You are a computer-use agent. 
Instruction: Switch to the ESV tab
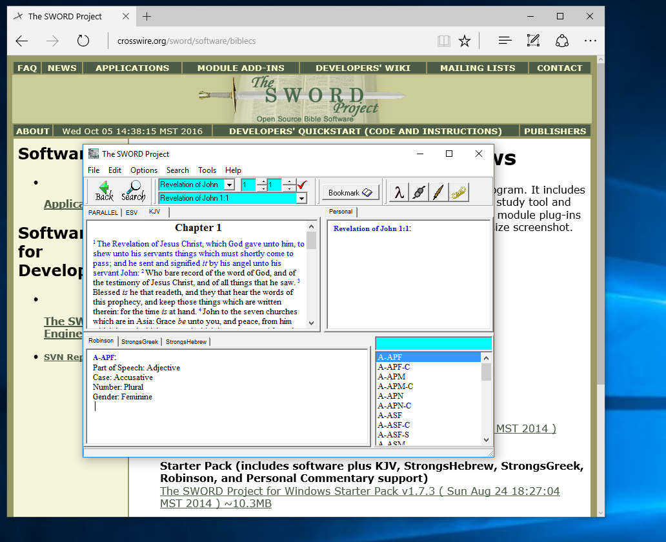pyautogui.click(x=132, y=212)
